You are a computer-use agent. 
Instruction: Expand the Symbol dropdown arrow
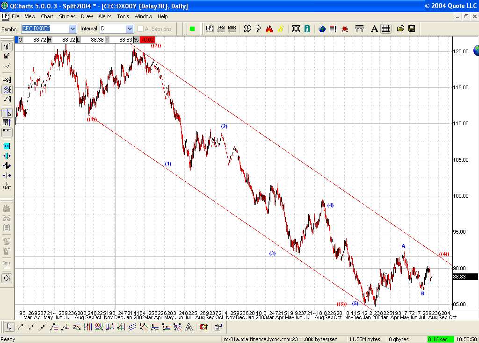[73, 29]
